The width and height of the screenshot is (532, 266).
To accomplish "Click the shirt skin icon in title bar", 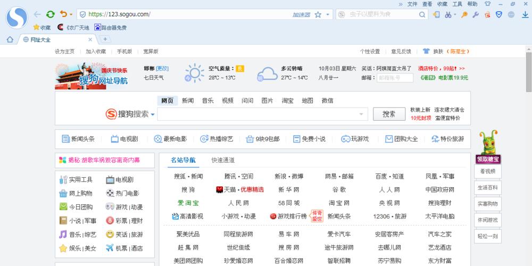I will point(487,4).
